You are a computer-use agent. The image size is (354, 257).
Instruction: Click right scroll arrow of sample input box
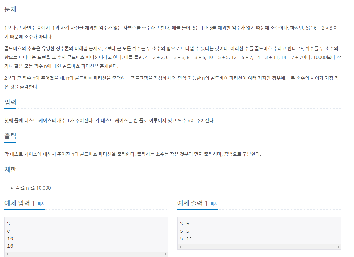[x=166, y=254]
